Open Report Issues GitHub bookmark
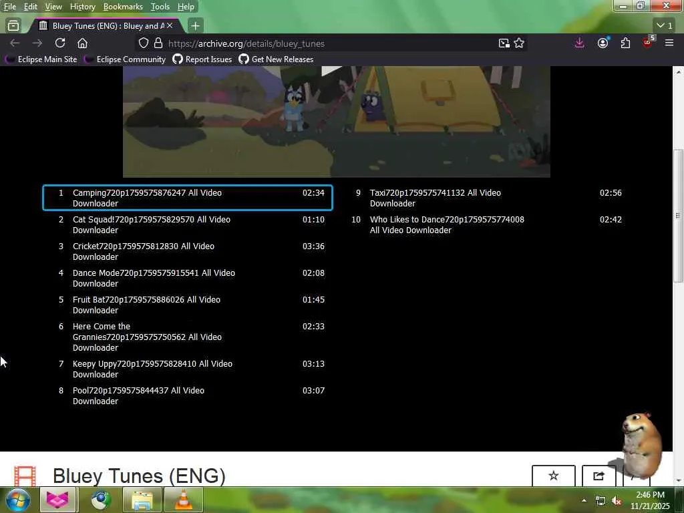Screen dimensions: 684x513 coord(202,59)
